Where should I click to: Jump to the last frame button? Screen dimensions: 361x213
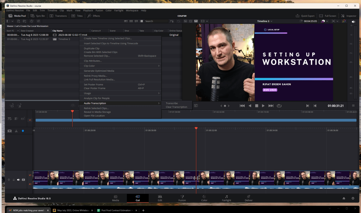(271, 106)
